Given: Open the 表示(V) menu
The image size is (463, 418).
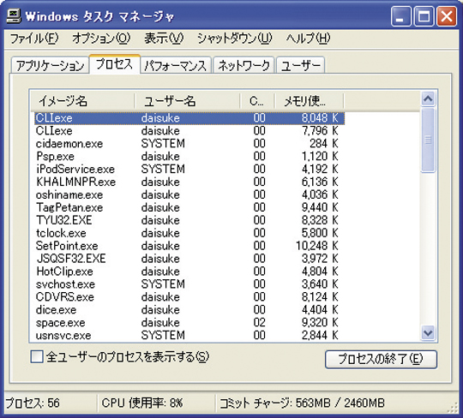Looking at the screenshot, I should tap(164, 39).
